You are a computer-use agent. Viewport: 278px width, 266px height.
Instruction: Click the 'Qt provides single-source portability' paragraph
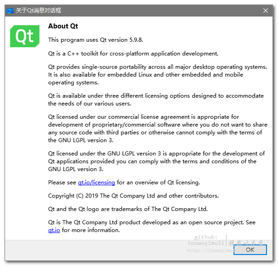[x=157, y=75]
